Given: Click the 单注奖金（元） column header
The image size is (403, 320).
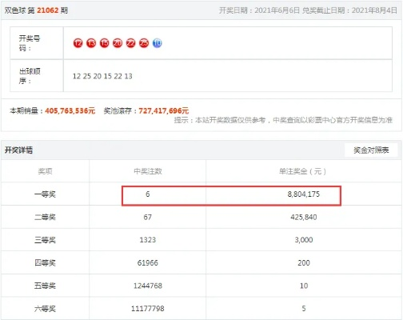Looking at the screenshot, I should (x=304, y=171).
